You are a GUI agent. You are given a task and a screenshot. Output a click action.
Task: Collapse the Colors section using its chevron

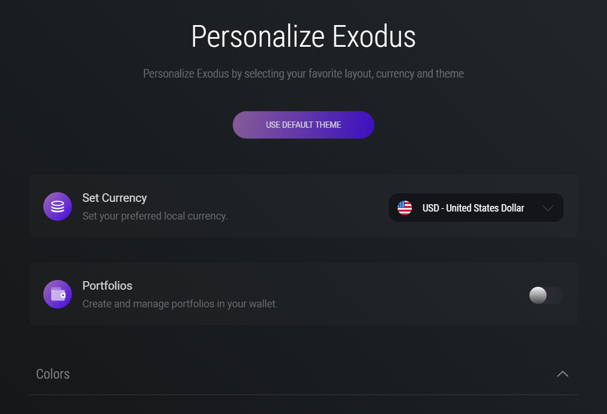click(x=563, y=374)
